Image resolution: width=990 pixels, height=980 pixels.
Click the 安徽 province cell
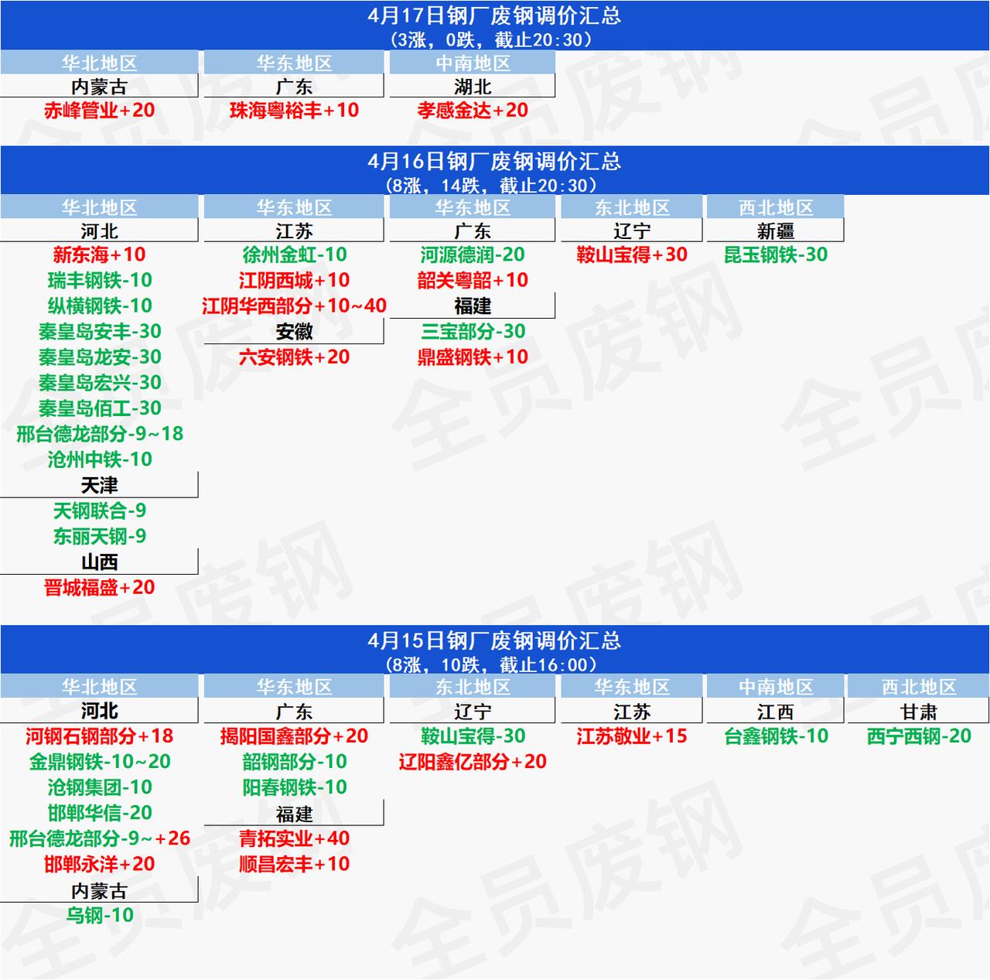(294, 331)
